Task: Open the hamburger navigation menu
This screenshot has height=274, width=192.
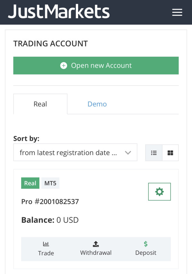Action: click(x=177, y=12)
